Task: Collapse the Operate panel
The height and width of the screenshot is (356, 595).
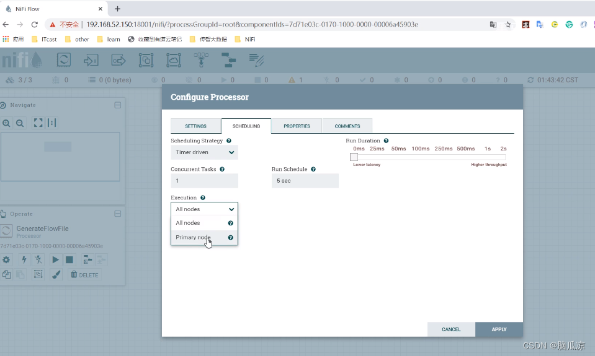Action: (118, 214)
